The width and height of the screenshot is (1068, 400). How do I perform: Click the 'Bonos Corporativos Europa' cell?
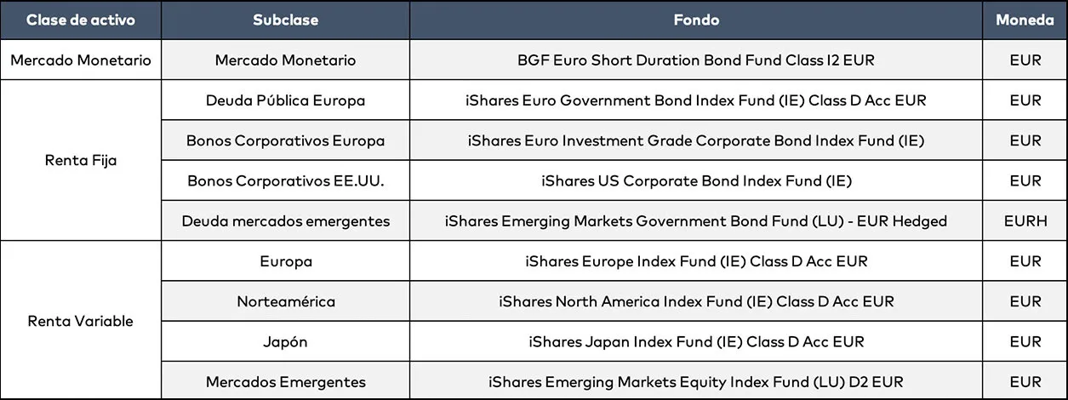(x=285, y=140)
